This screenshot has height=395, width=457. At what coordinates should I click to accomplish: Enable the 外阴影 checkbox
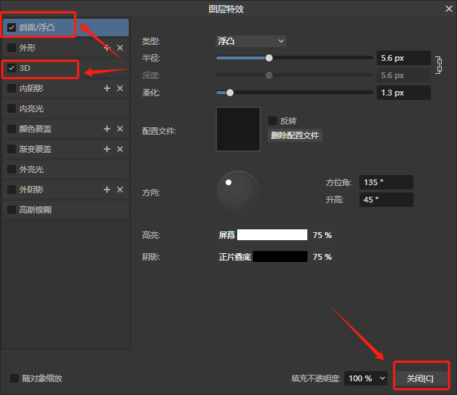point(12,190)
